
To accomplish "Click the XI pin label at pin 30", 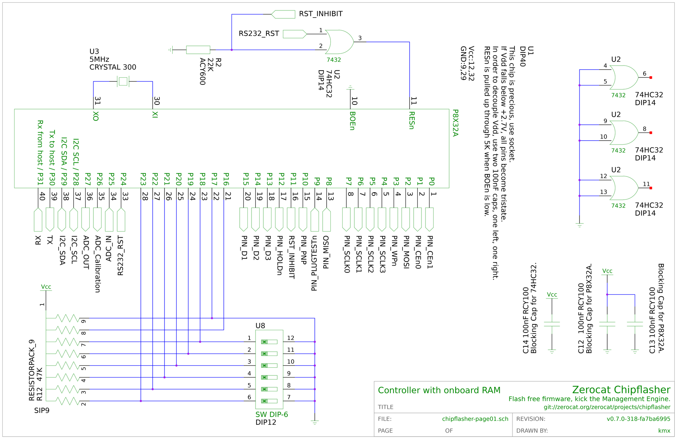I will click(155, 115).
